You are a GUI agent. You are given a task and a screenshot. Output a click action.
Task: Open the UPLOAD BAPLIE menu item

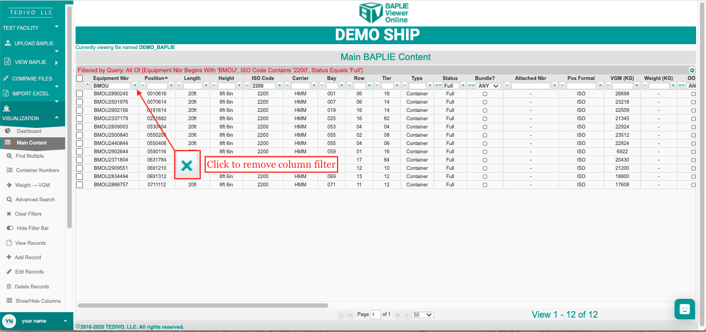coord(34,44)
